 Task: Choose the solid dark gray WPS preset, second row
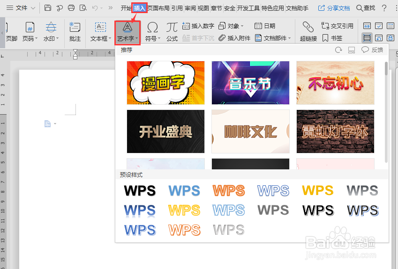(273, 210)
